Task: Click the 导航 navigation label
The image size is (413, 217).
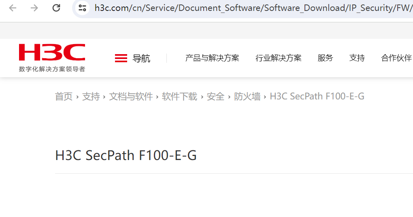Action: (x=141, y=58)
